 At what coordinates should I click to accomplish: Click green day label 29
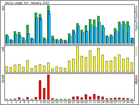(124, 102)
